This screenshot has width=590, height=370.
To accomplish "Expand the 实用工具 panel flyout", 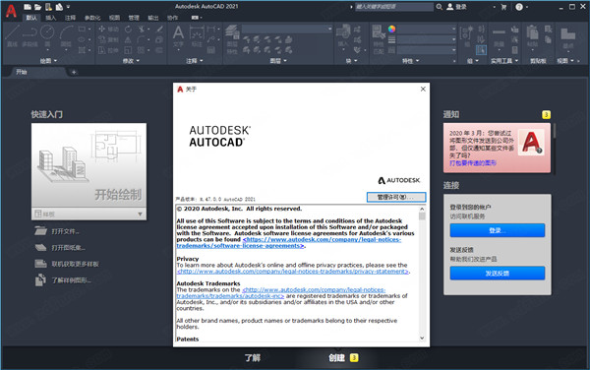I will [504, 61].
